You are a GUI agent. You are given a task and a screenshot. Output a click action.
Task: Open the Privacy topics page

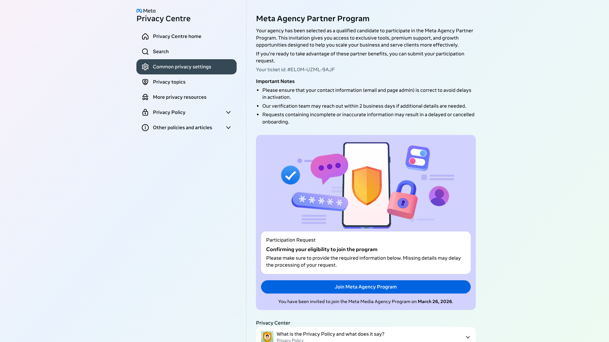click(x=169, y=82)
